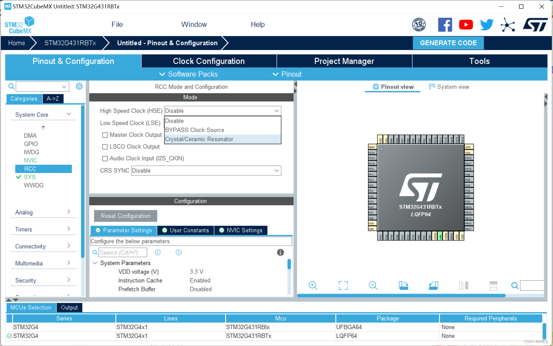The width and height of the screenshot is (553, 346).
Task: Switch to the Output tab
Action: (x=69, y=308)
